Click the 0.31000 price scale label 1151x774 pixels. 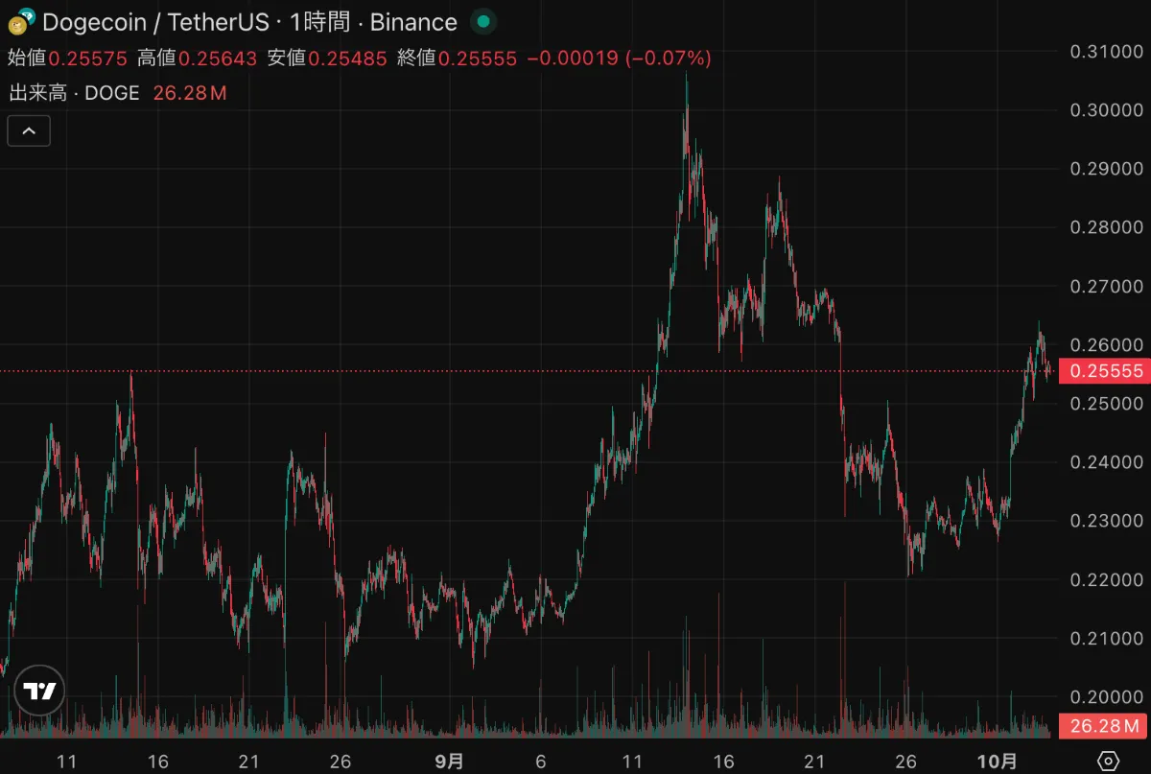point(1106,51)
